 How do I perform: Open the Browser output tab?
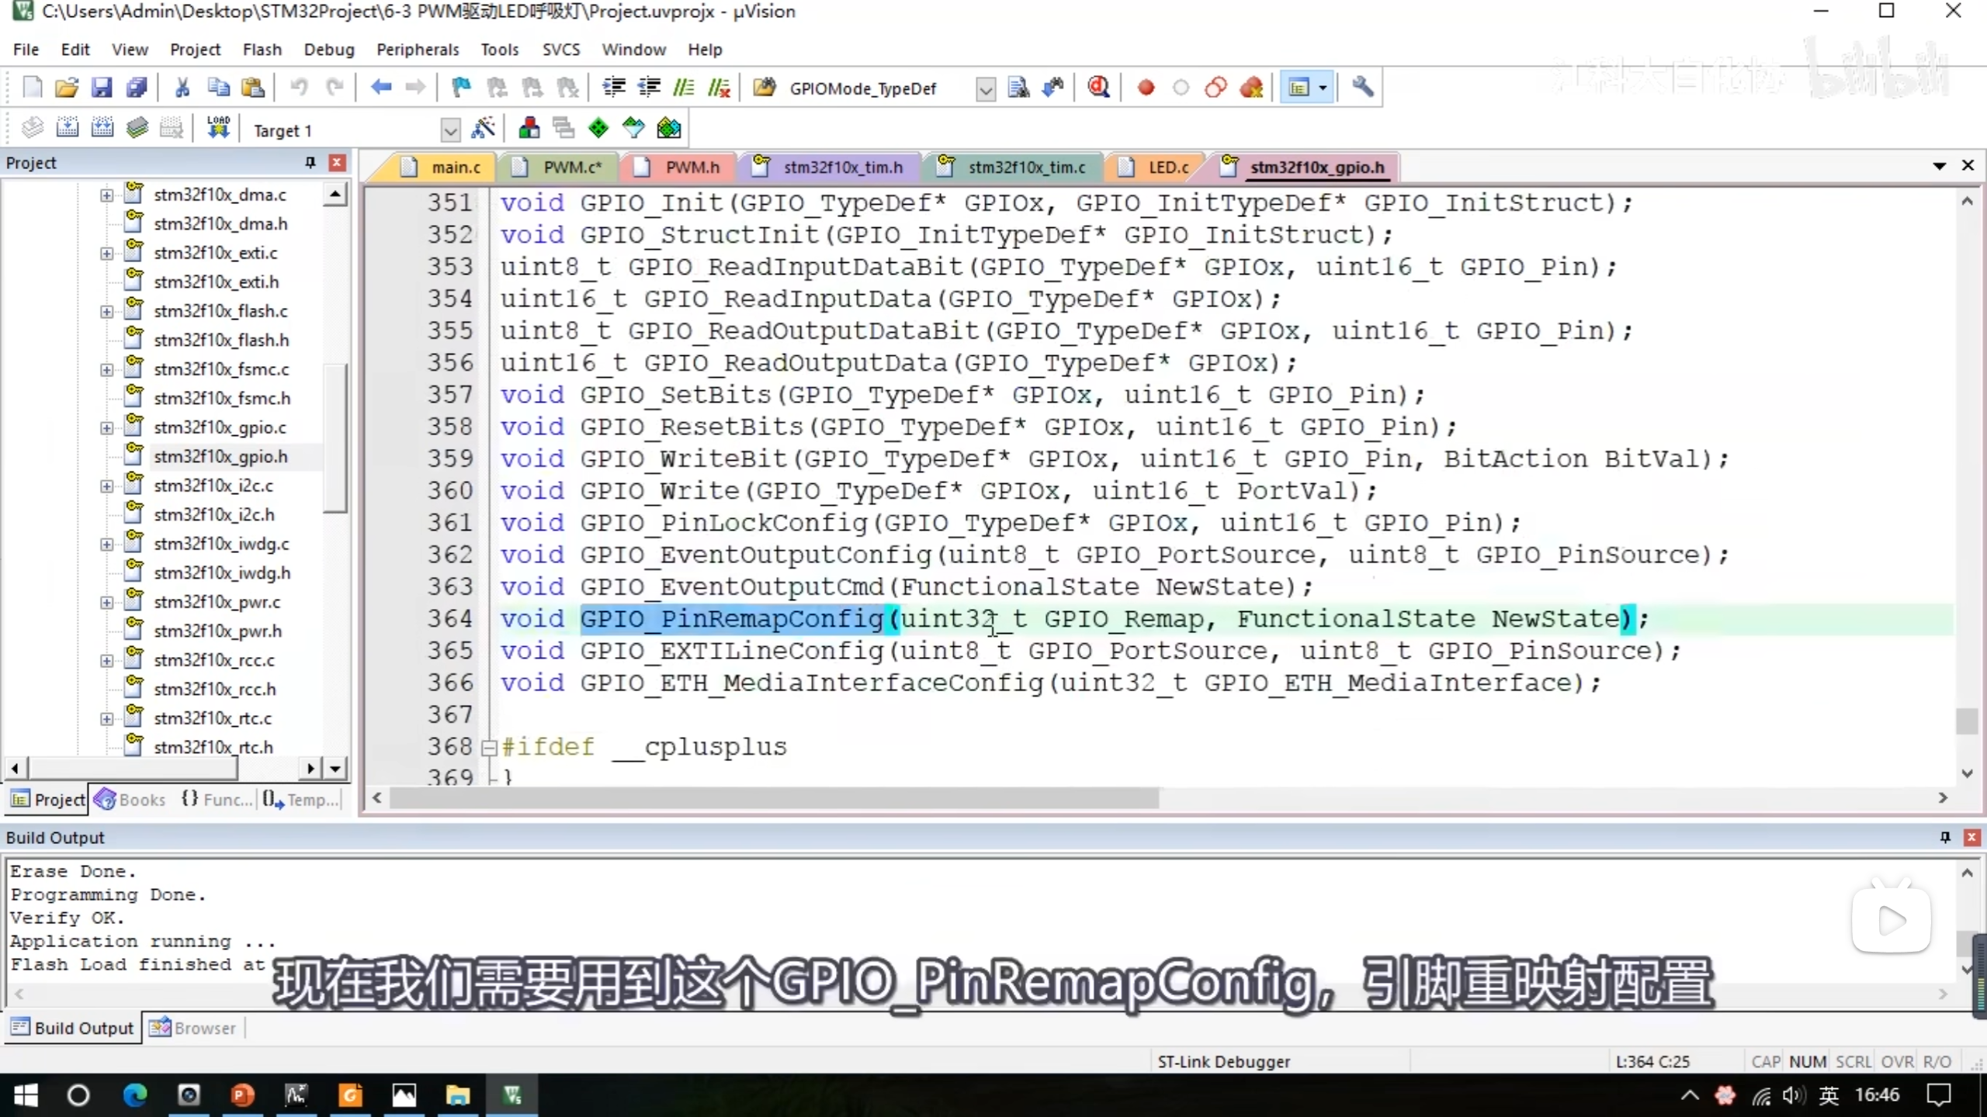pos(193,1028)
